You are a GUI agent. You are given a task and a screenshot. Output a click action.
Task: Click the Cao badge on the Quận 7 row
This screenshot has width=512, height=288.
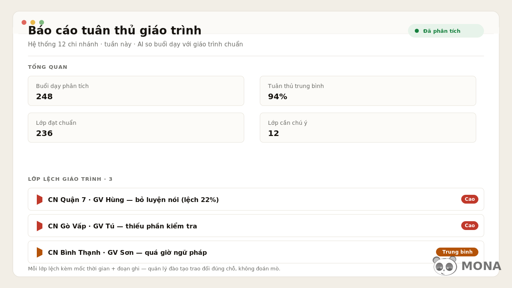pos(470,199)
